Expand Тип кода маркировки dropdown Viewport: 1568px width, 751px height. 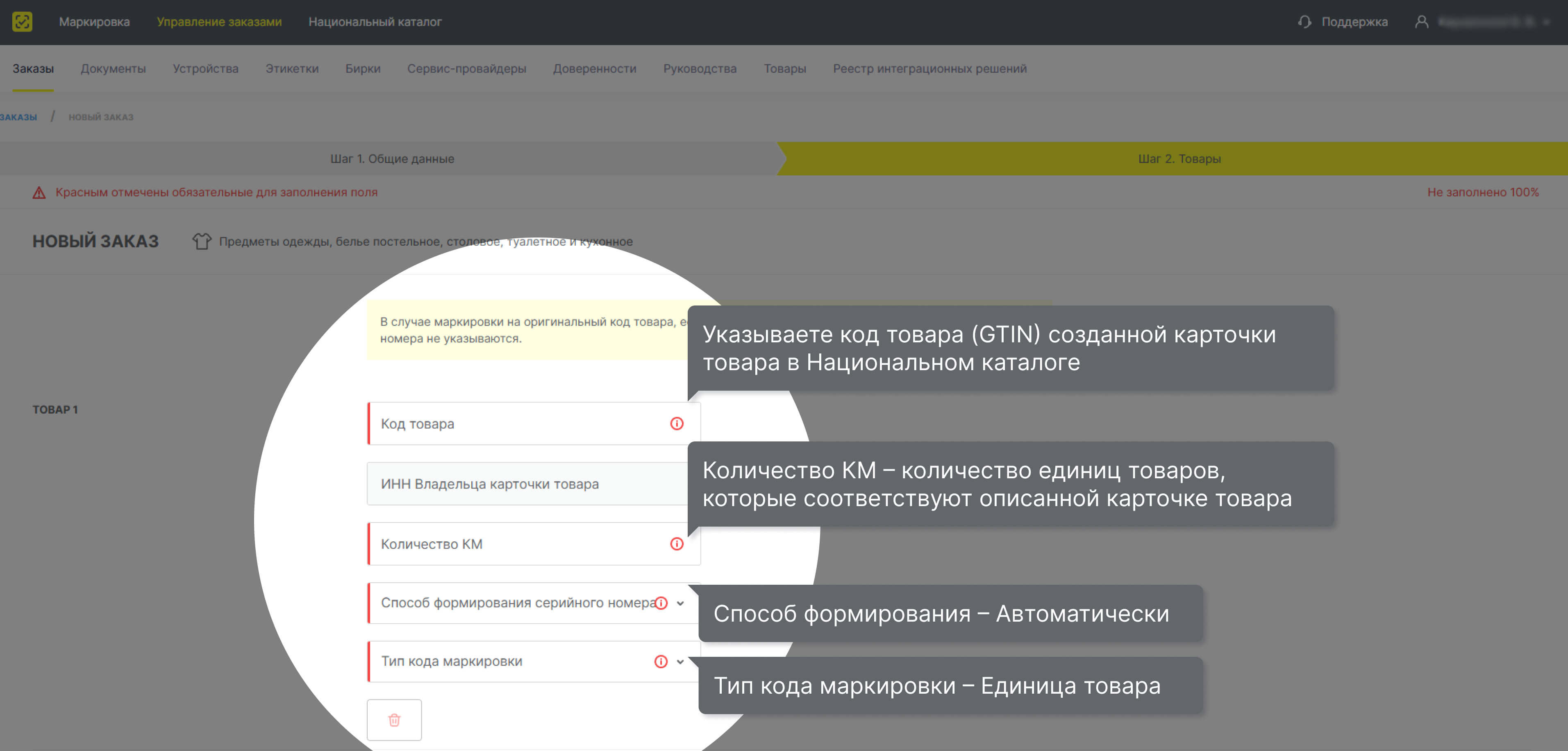pos(681,662)
